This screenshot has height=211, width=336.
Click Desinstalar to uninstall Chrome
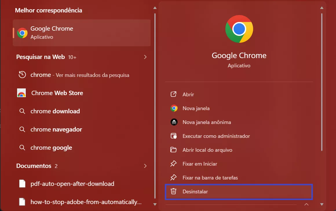[195, 191]
